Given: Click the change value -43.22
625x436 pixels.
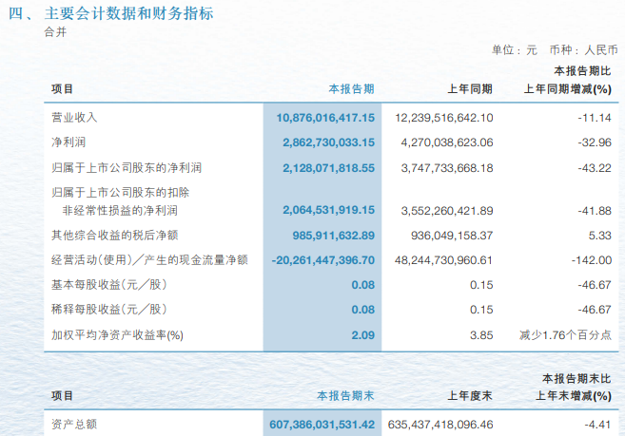Looking at the screenshot, I should 595,168.
